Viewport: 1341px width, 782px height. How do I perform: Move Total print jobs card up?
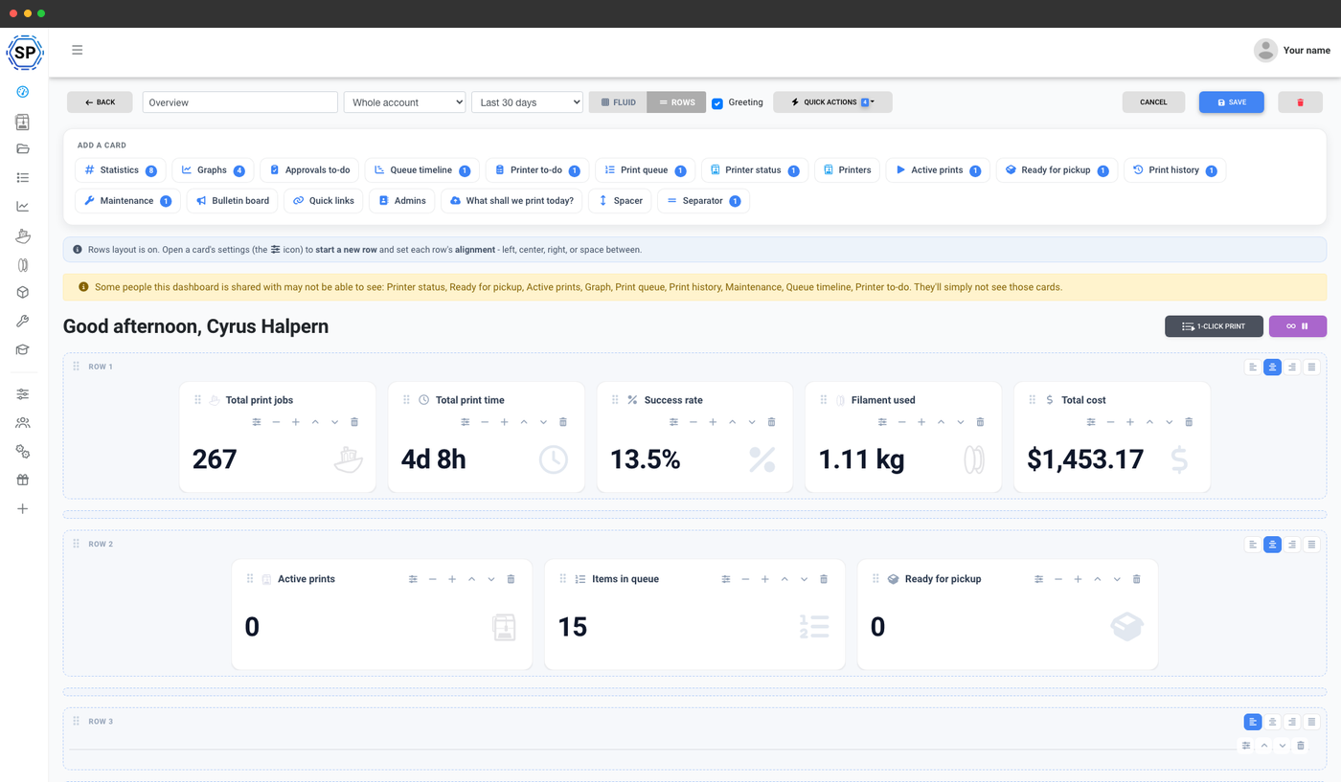315,422
